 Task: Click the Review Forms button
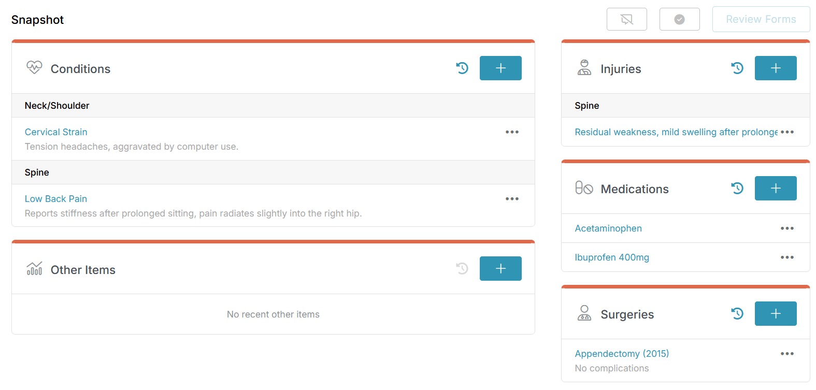point(761,19)
